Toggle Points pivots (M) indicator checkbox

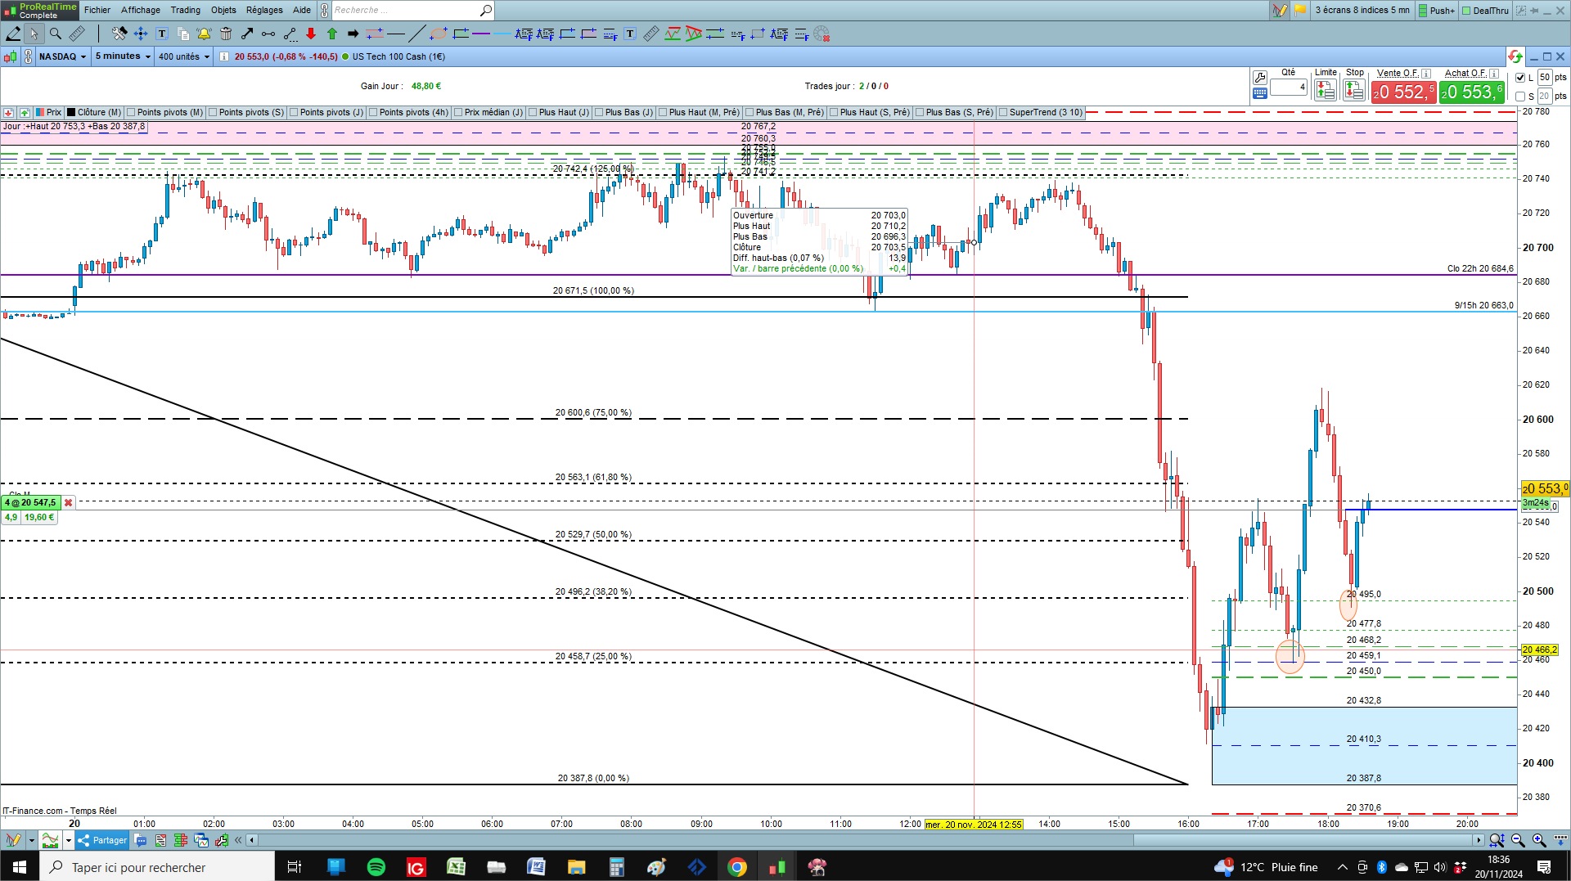[x=131, y=113]
